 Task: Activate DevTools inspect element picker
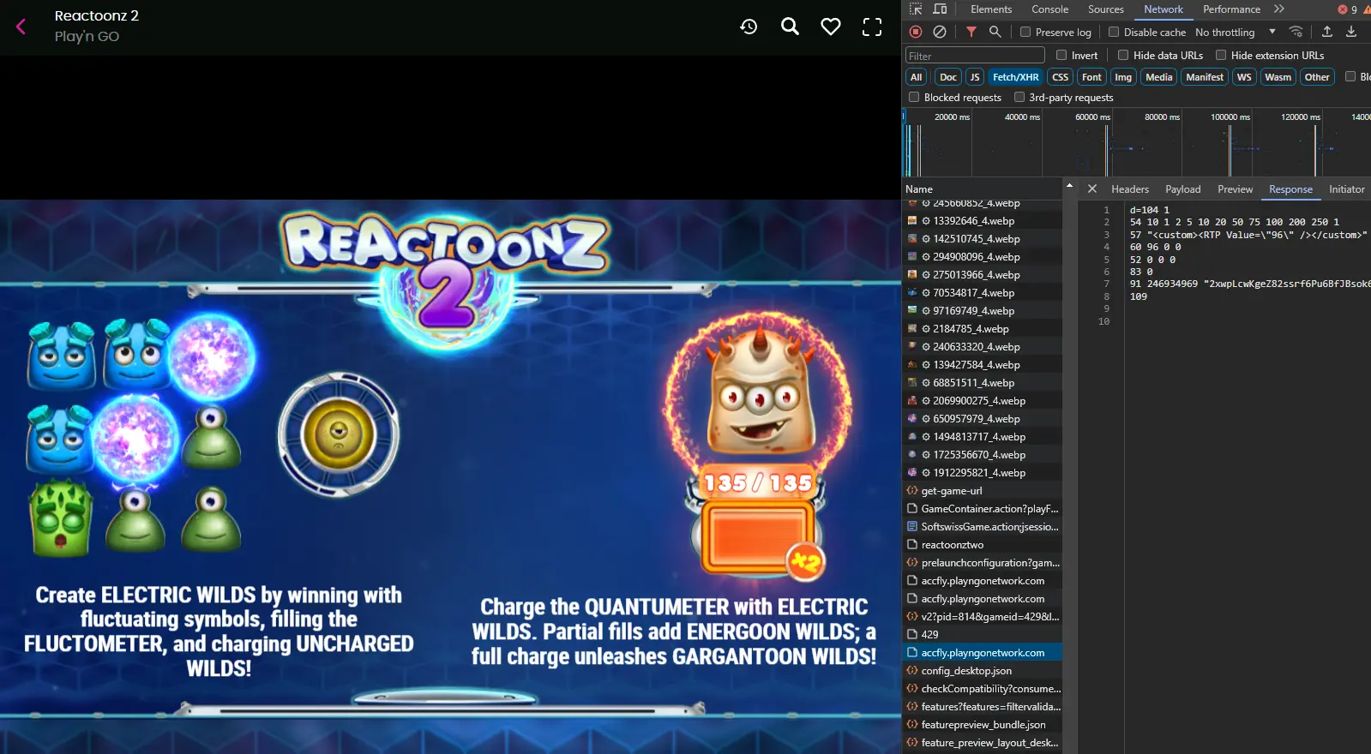click(x=916, y=9)
